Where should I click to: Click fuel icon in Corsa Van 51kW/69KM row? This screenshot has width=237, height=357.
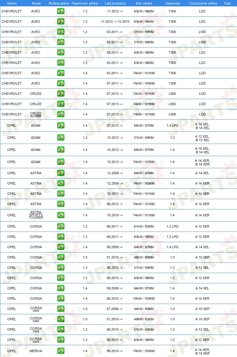[x=61, y=329]
